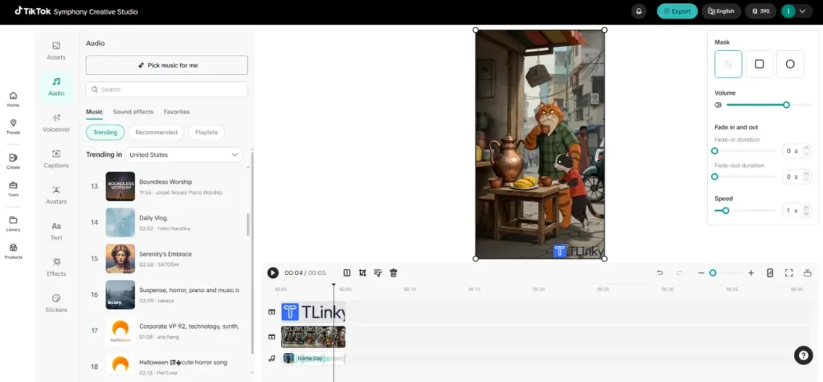
Task: Delete the selected clip with trash icon
Action: click(x=394, y=273)
